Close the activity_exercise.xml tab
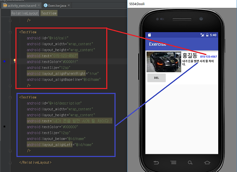Viewport: 237px width, 172px height. click(39, 5)
